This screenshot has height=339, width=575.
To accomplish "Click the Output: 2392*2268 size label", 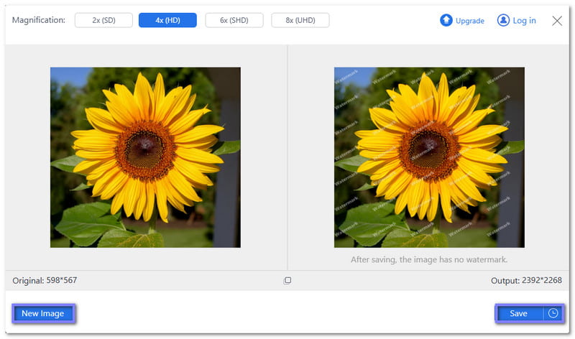I will [522, 280].
